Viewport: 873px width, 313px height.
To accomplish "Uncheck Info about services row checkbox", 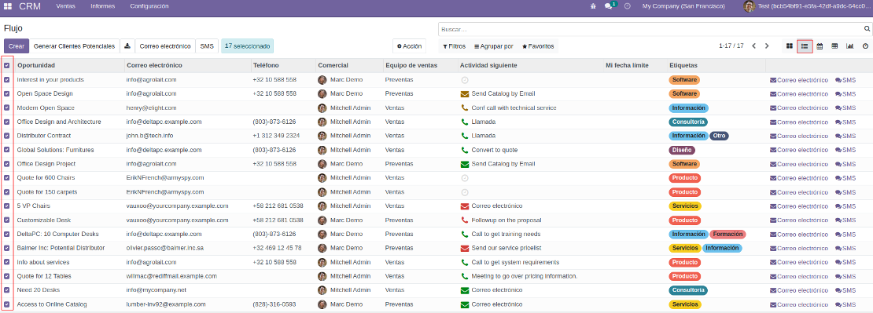I will point(6,262).
